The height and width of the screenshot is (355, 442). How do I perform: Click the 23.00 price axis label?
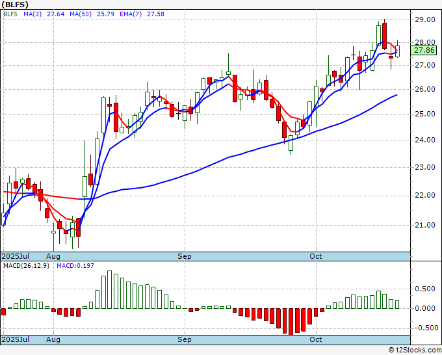click(x=424, y=167)
